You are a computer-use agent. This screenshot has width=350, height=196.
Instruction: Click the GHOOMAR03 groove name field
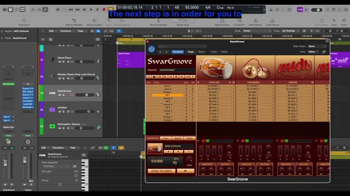177,70
